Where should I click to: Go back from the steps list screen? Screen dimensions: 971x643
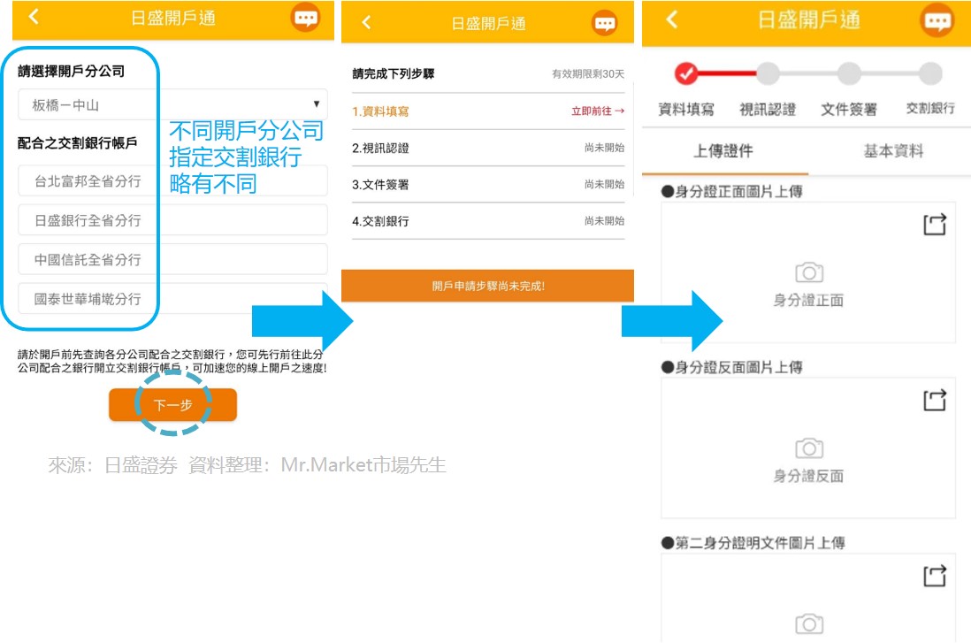(367, 23)
